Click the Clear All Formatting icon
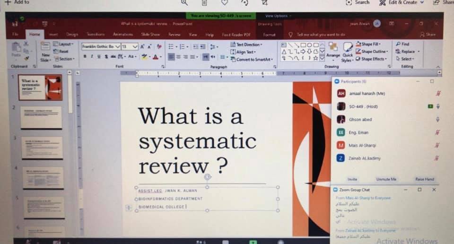 [159, 46]
